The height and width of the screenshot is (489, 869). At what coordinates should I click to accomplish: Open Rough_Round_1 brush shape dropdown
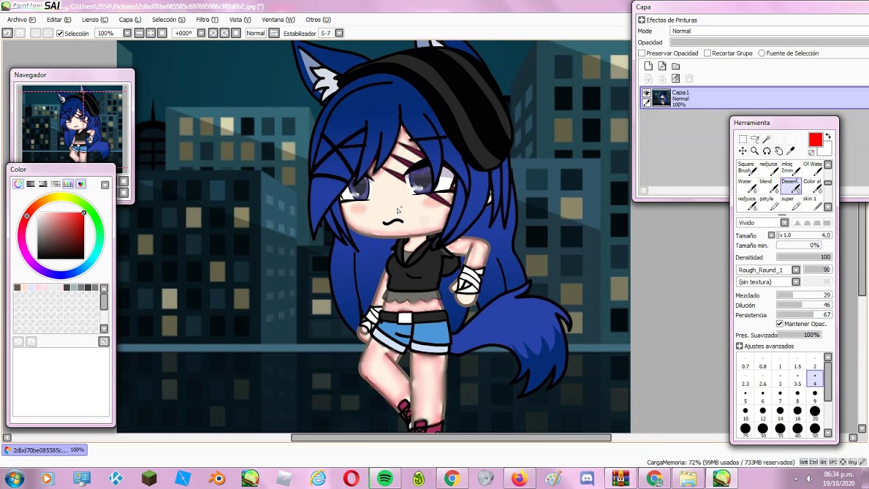pyautogui.click(x=796, y=270)
